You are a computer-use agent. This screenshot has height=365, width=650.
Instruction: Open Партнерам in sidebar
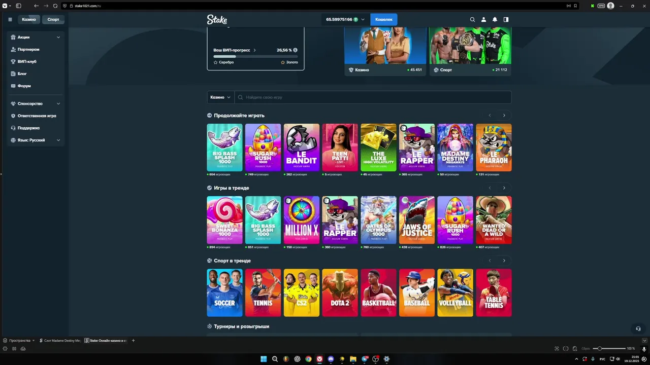[x=36, y=49]
